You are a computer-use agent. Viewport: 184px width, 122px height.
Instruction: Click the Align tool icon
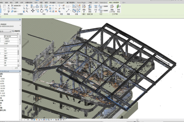33,6
